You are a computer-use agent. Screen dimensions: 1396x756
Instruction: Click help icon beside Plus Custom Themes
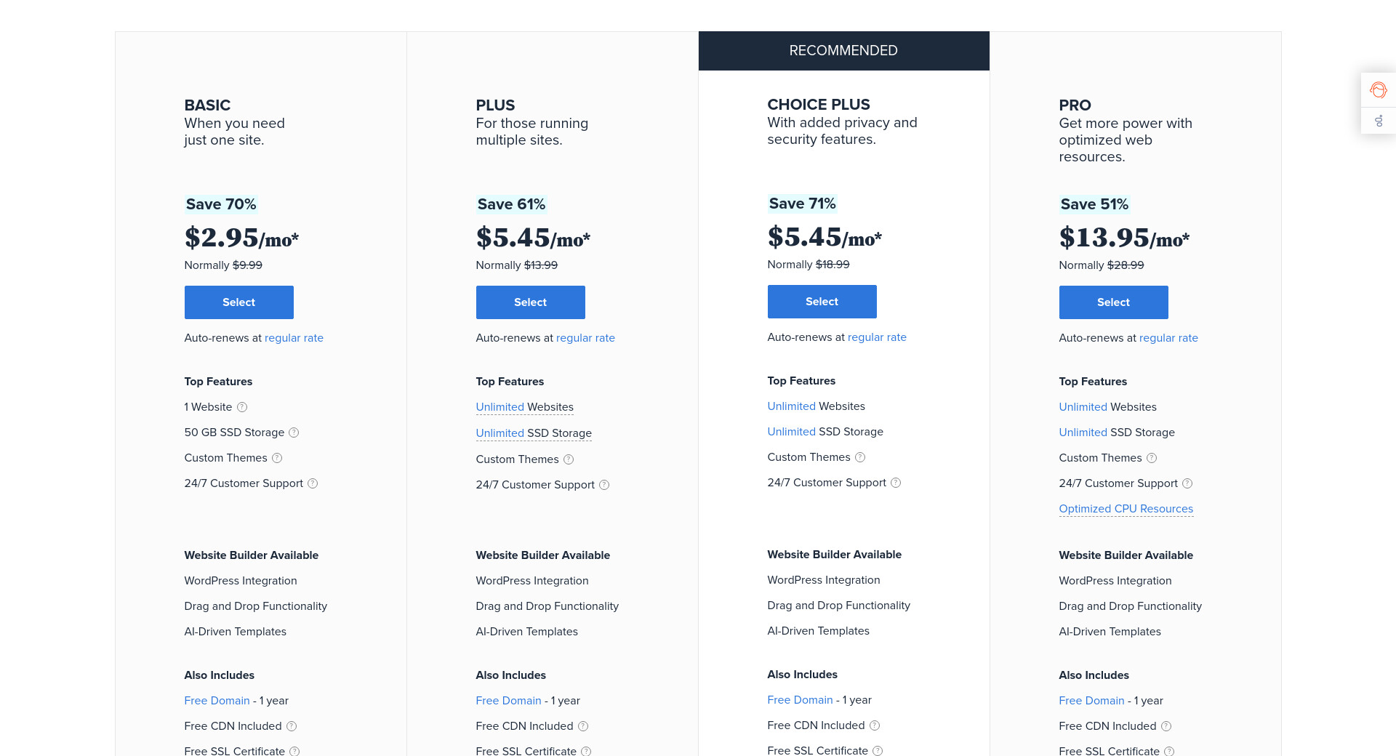click(x=569, y=459)
